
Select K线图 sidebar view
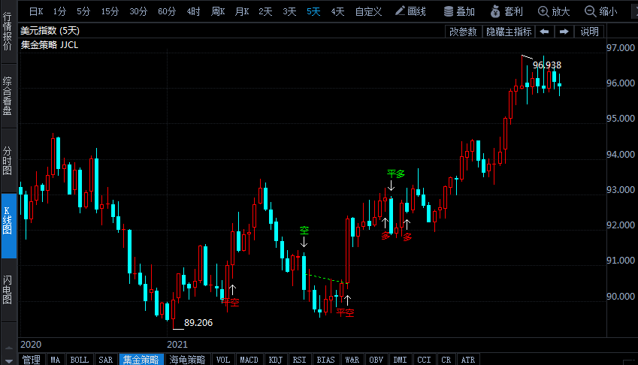point(8,226)
